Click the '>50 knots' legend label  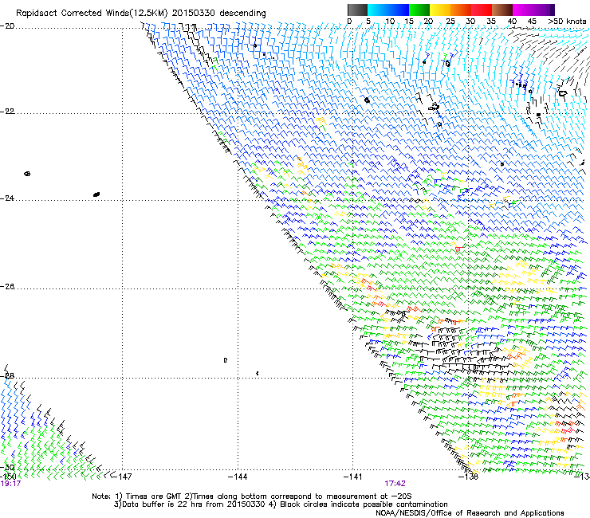567,22
